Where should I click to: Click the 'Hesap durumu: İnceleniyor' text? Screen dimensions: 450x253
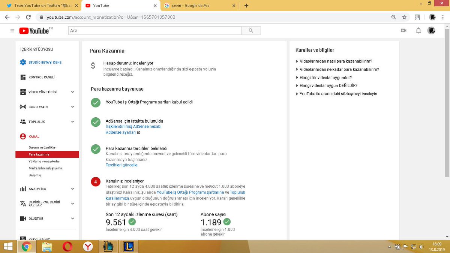pyautogui.click(x=128, y=63)
